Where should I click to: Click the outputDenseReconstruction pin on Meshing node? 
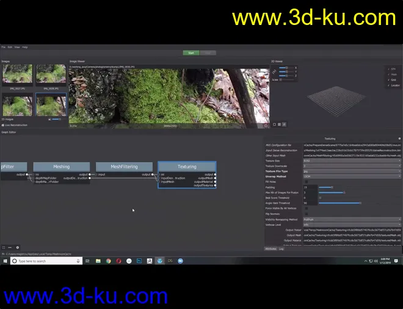click(x=90, y=178)
